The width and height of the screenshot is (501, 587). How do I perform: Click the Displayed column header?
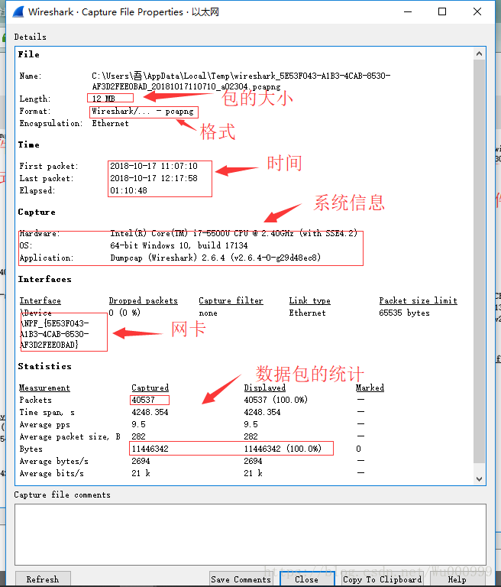click(264, 388)
